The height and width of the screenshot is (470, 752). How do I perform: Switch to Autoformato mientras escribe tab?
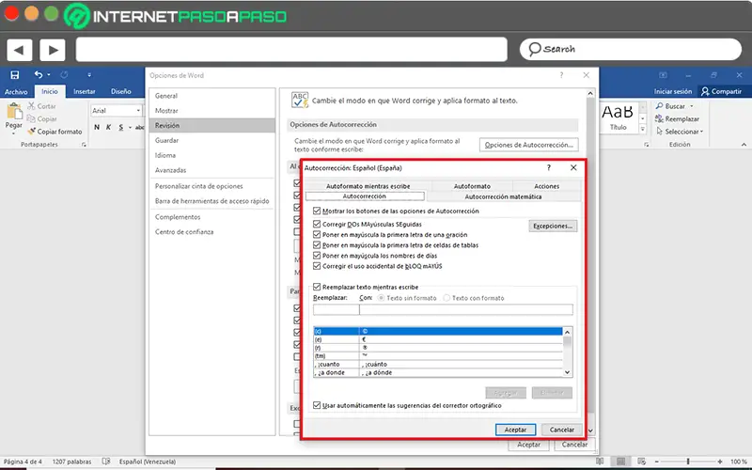pyautogui.click(x=368, y=186)
